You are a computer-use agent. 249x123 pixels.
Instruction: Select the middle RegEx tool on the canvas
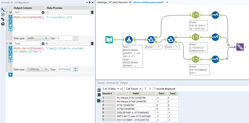point(196,37)
